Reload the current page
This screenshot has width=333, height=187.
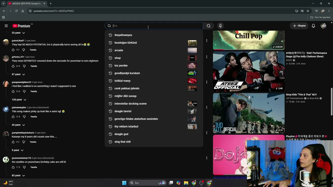click(x=16, y=11)
